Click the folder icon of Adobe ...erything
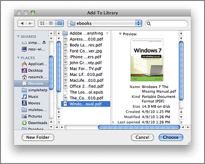This screenshot has width=205, height=164. click(x=65, y=33)
